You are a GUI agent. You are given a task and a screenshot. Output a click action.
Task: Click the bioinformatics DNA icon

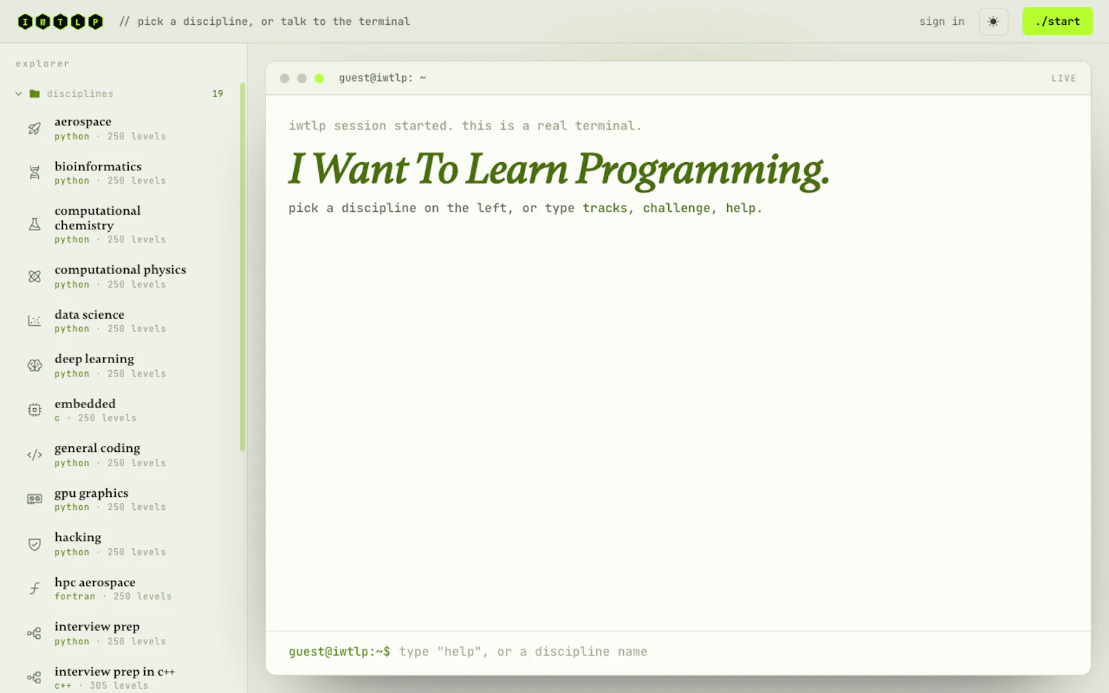pos(35,173)
